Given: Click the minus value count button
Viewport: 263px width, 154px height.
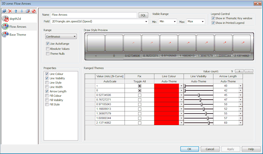Looking at the screenshot, I should 249,71.
